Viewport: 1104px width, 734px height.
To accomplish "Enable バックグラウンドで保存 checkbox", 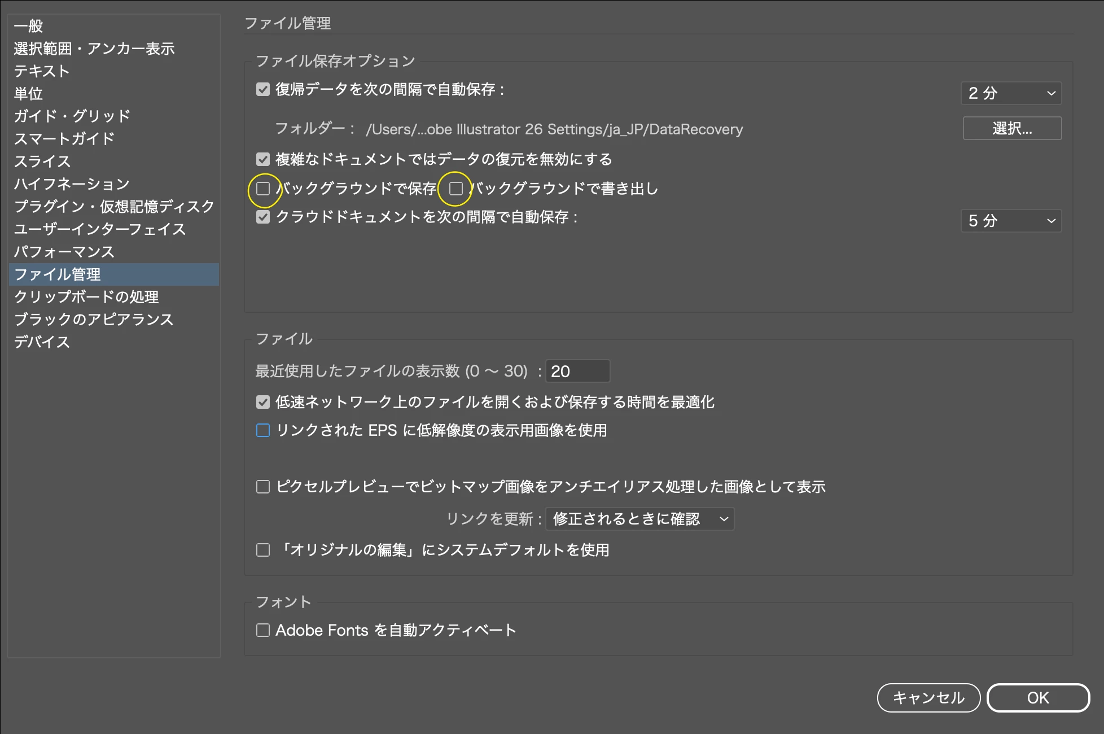I will pos(263,189).
